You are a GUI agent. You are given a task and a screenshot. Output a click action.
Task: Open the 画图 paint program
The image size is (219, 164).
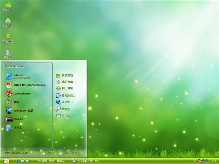[13, 102]
